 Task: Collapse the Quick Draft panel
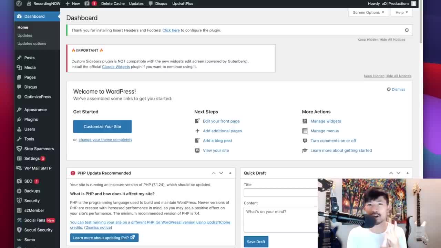pos(408,173)
